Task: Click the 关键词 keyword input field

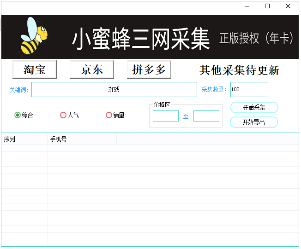Action: (x=114, y=90)
